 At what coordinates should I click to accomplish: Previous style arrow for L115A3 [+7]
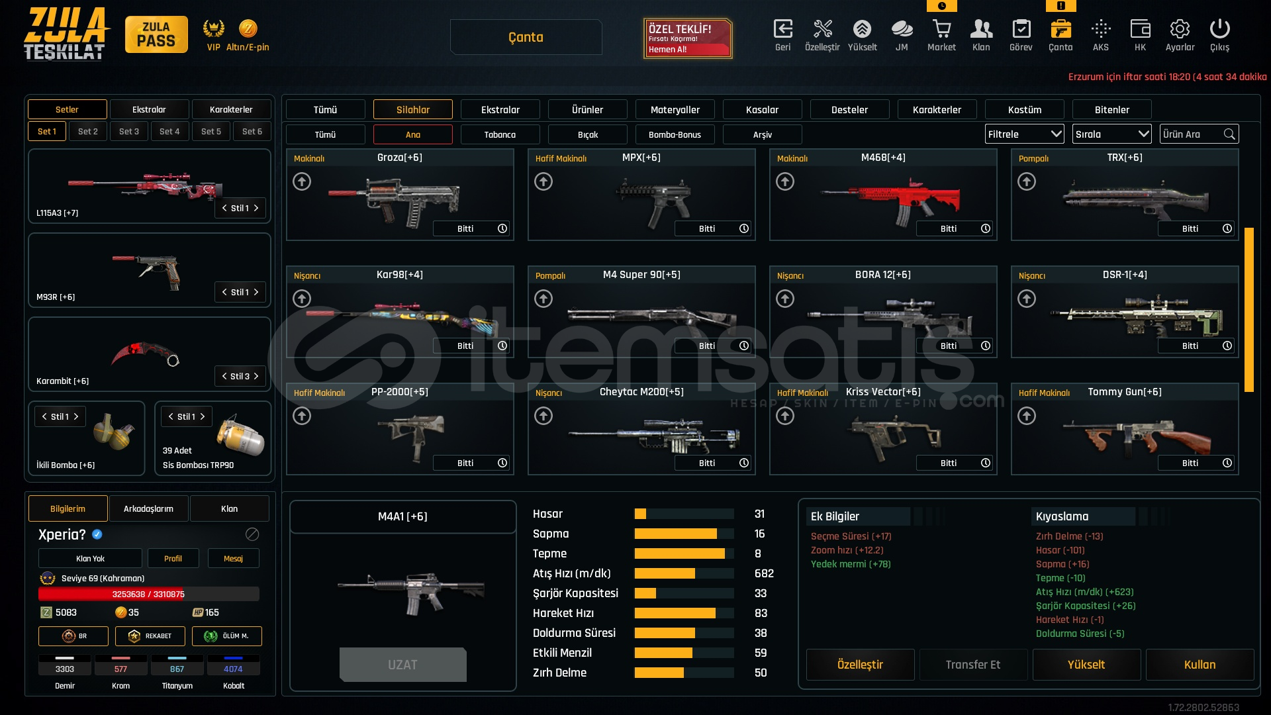[224, 208]
